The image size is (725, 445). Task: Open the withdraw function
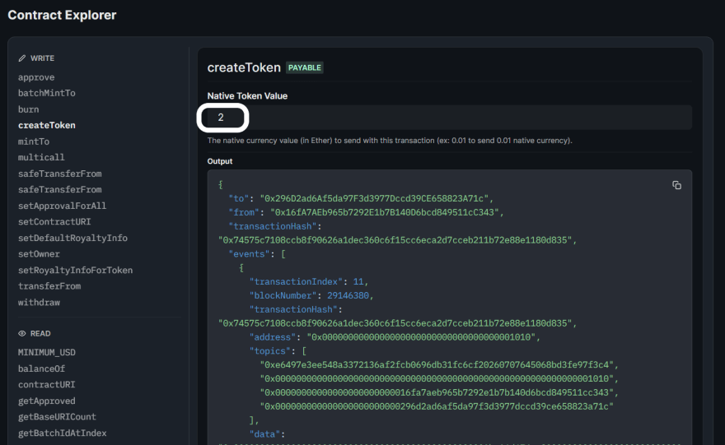click(x=39, y=303)
